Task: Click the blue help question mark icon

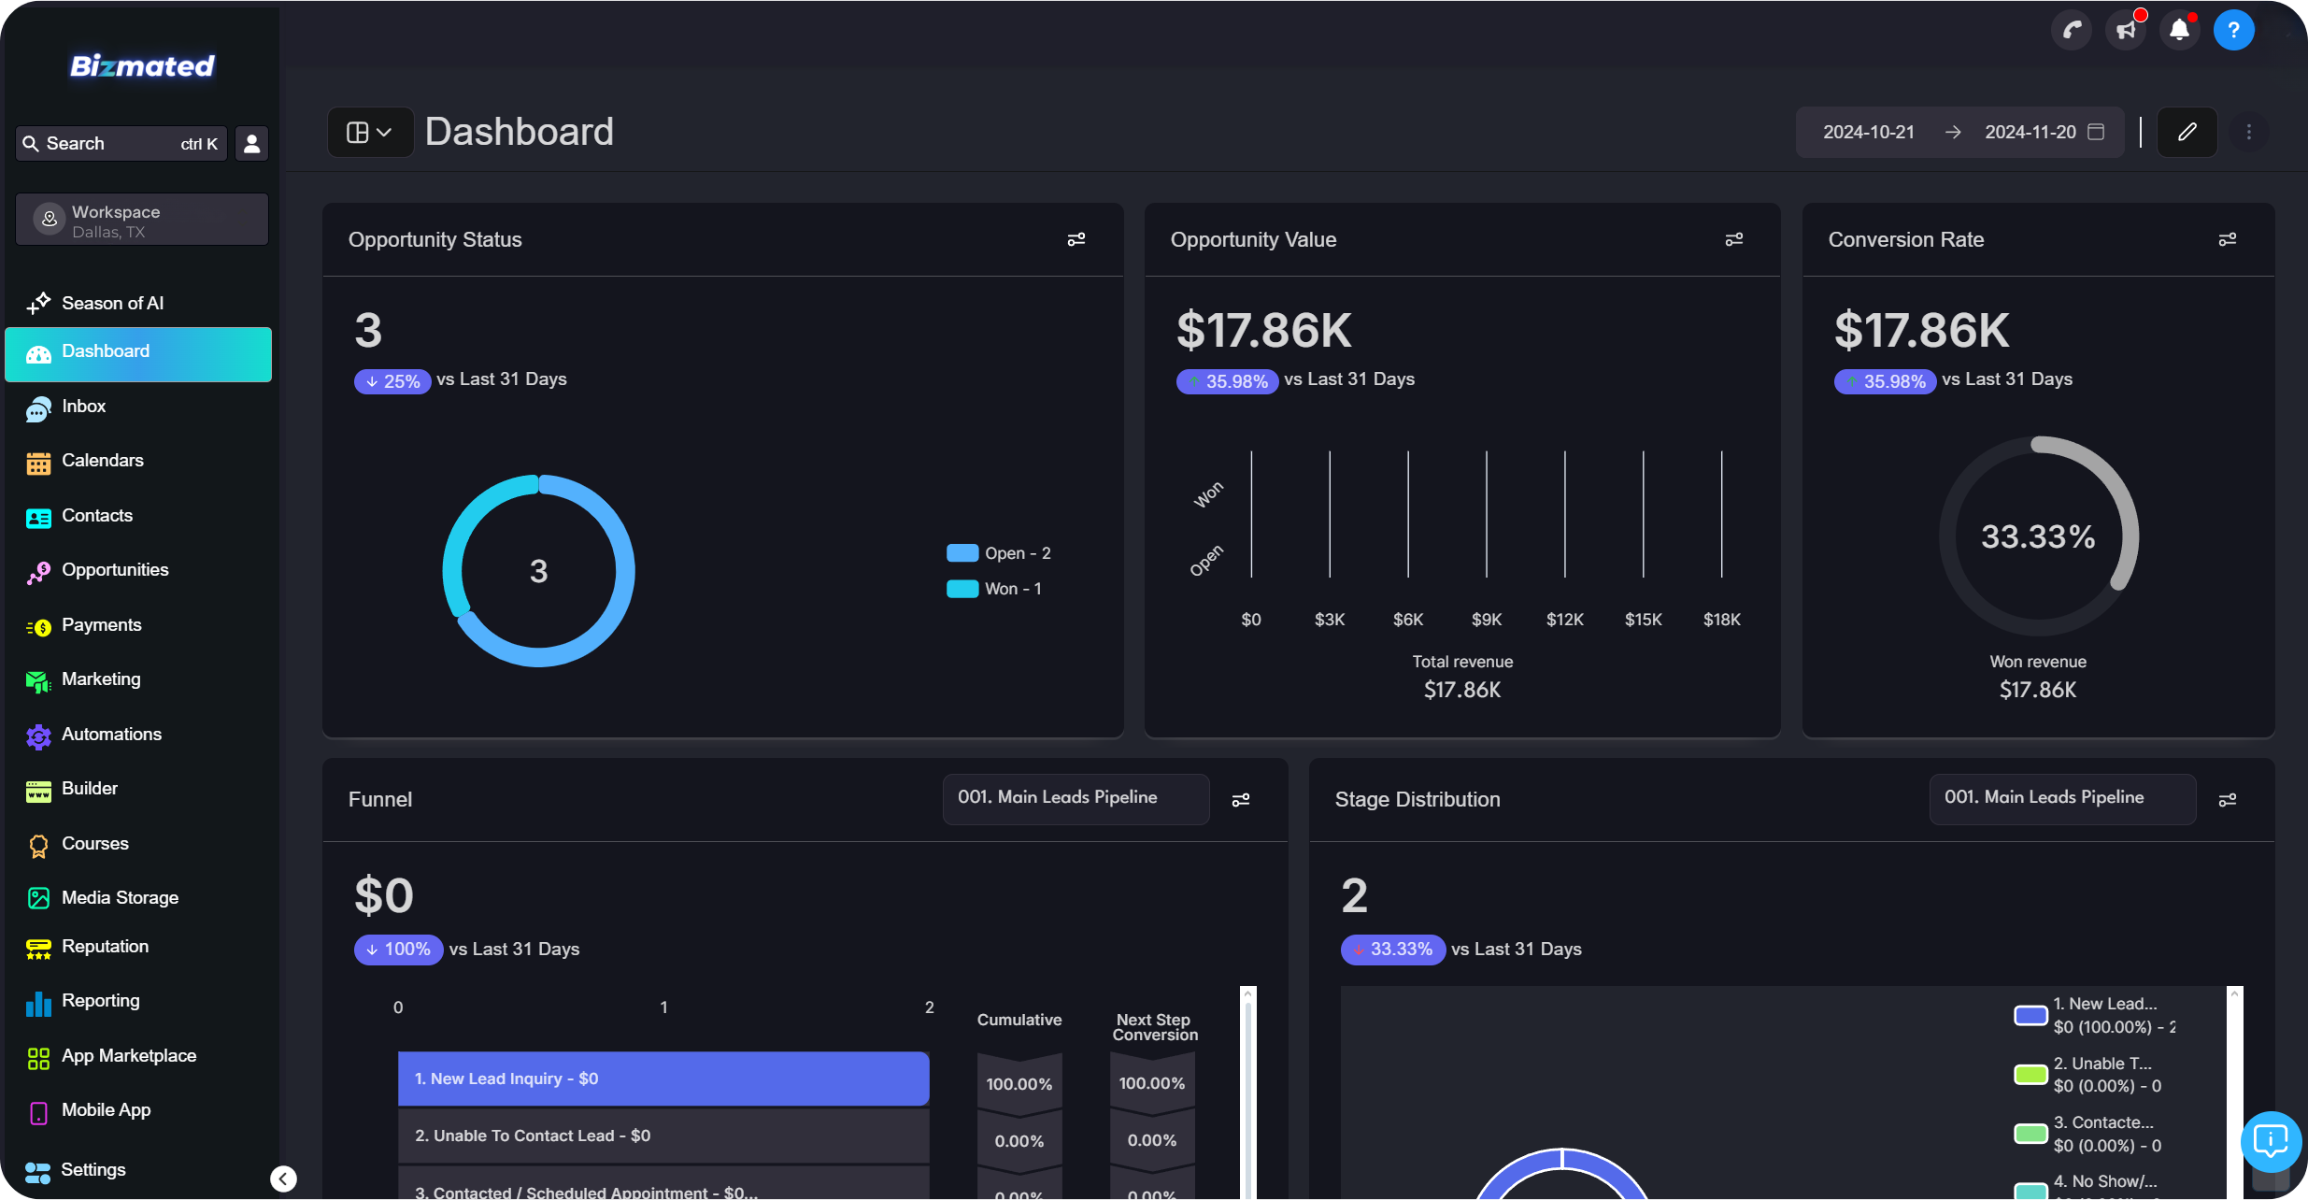Action: 2233,30
